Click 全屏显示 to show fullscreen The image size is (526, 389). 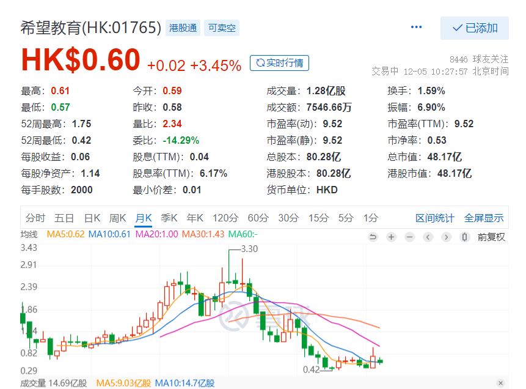click(484, 218)
